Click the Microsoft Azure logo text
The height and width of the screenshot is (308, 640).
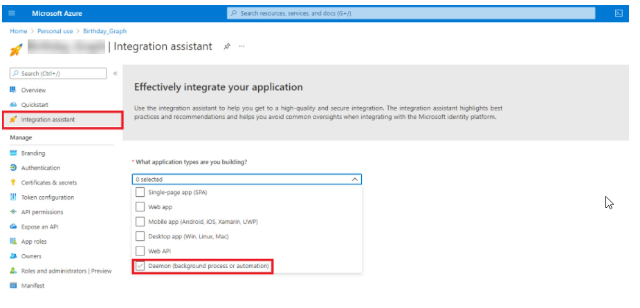(x=57, y=13)
